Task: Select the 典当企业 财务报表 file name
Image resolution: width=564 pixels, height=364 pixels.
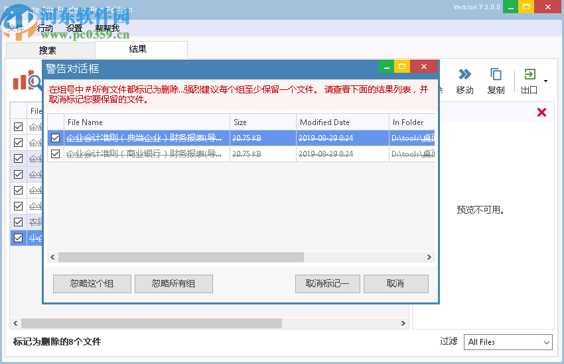Action: pos(144,138)
